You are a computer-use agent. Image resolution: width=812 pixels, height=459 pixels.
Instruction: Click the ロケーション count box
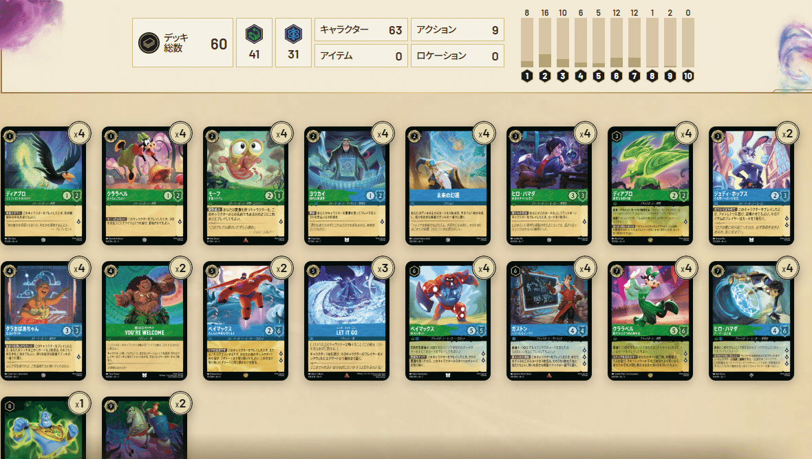458,56
